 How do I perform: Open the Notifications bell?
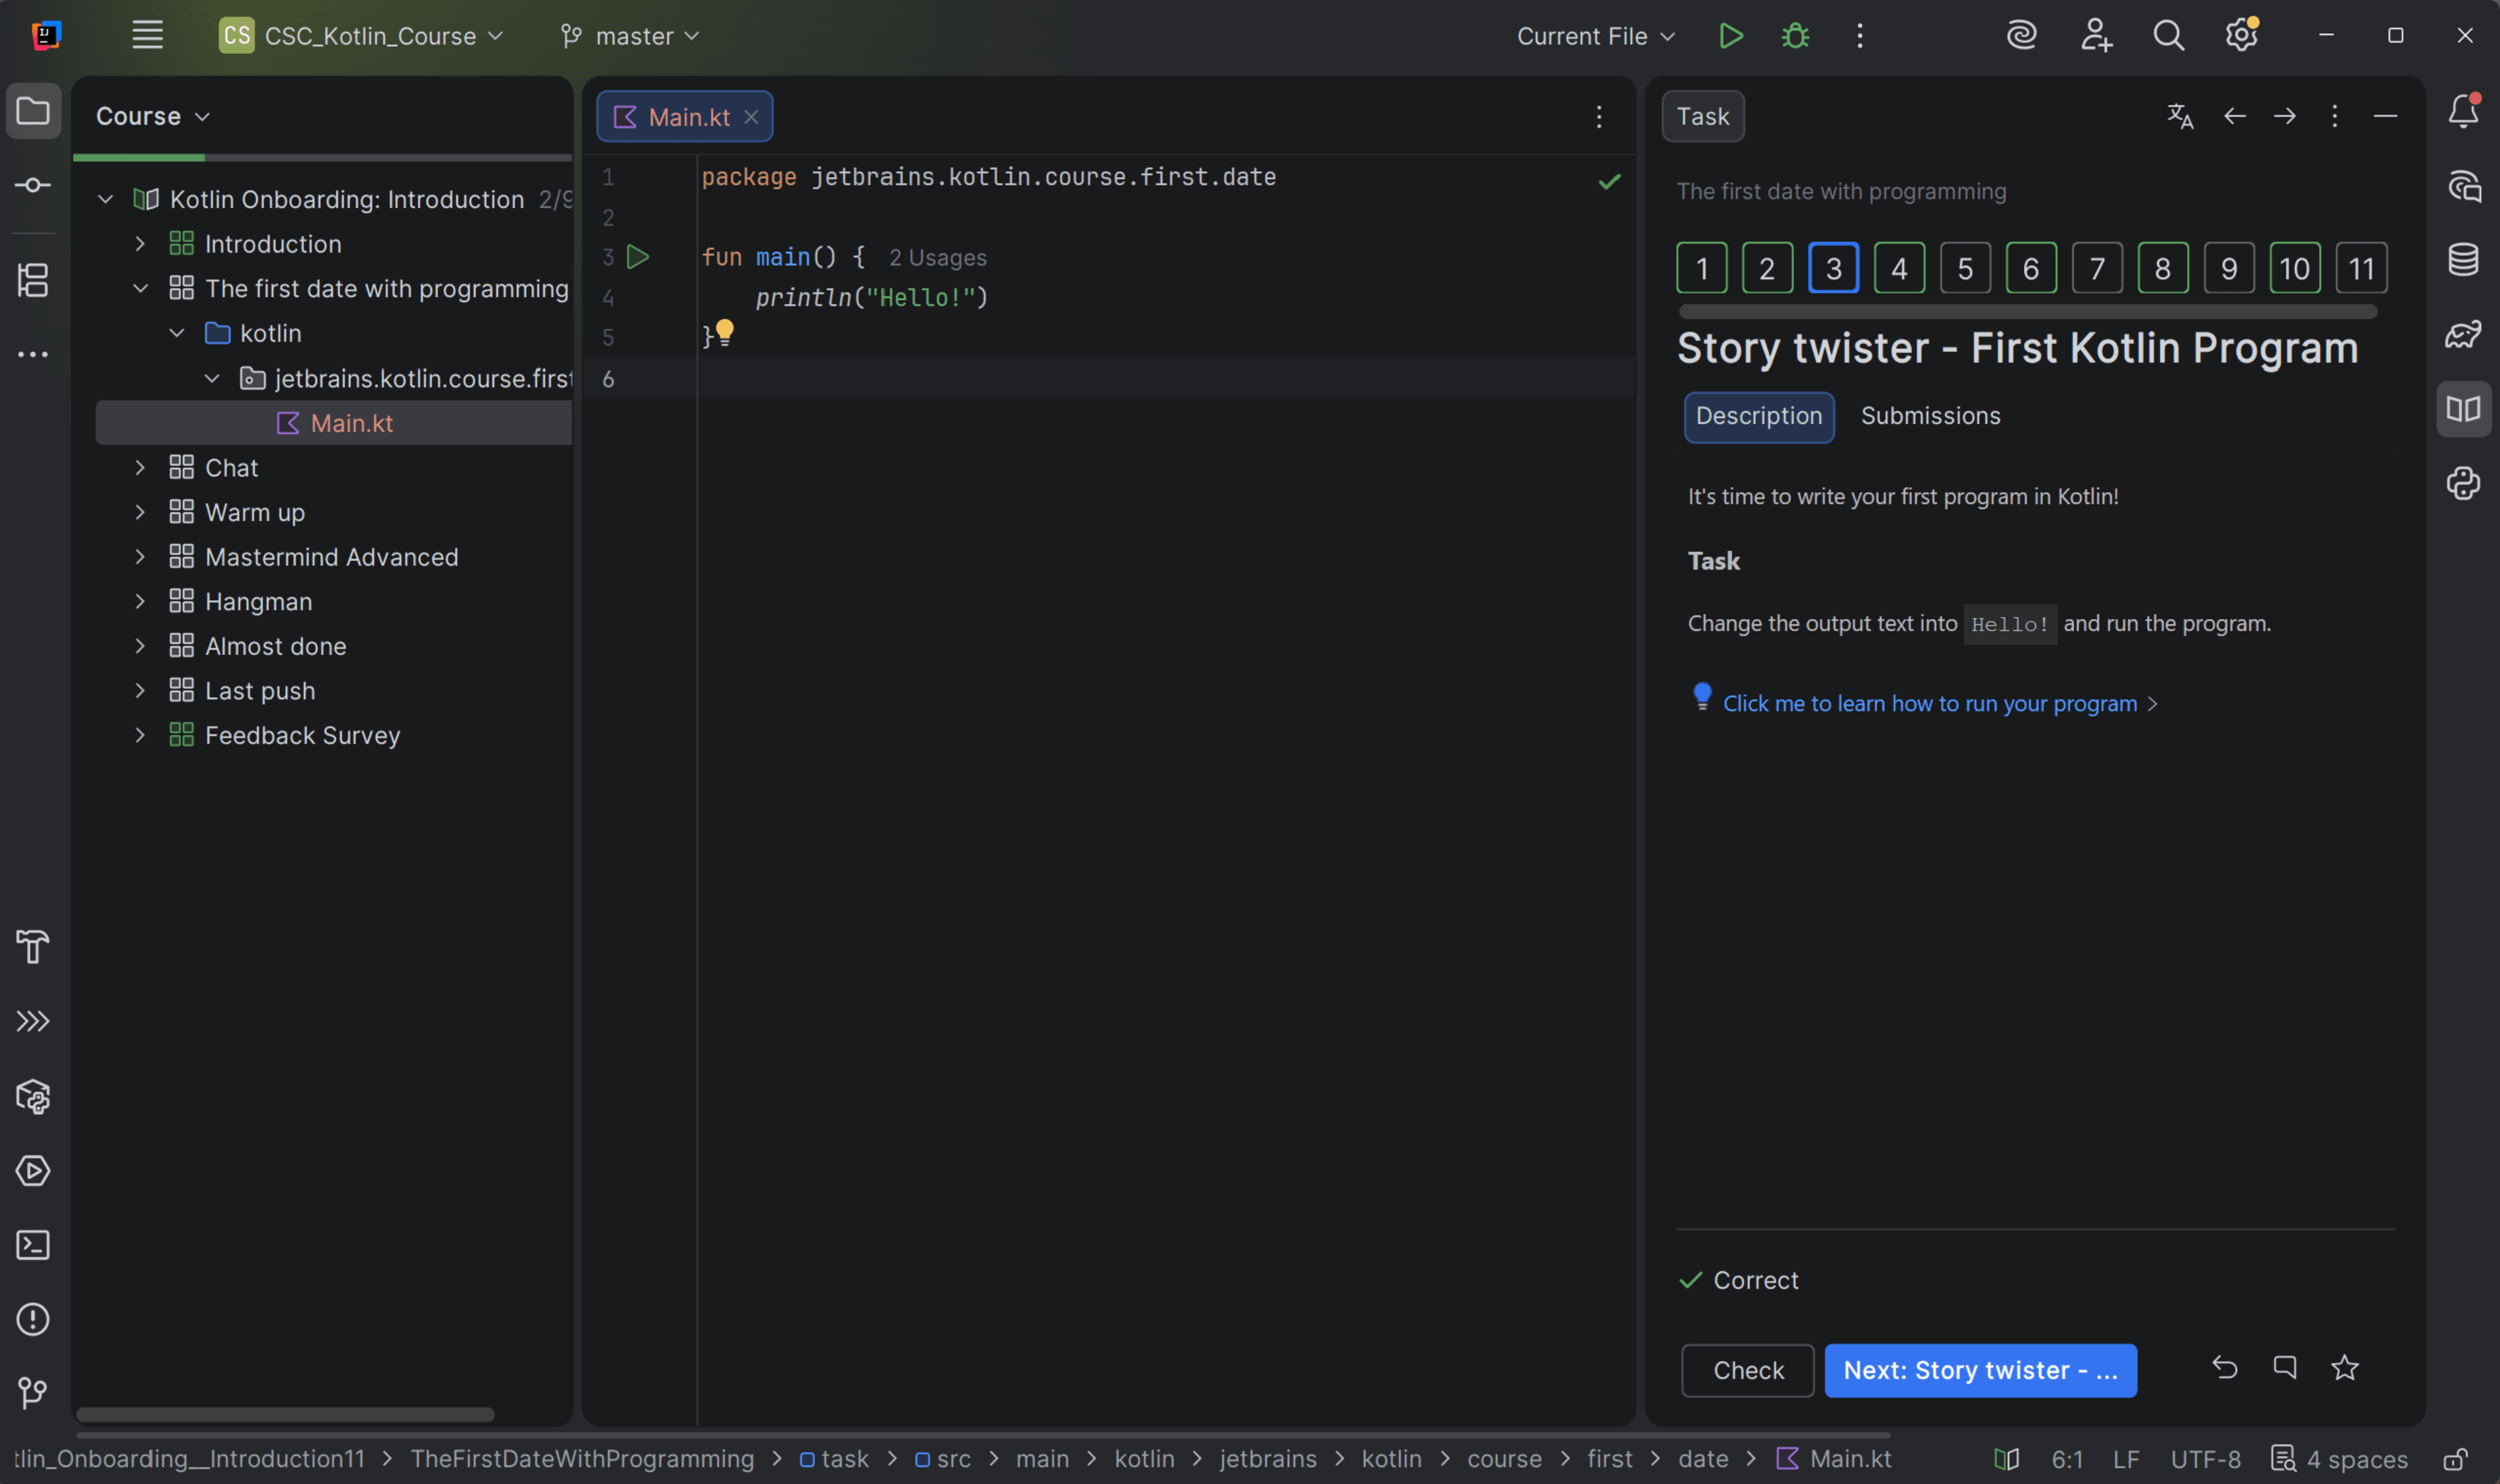tap(2463, 111)
